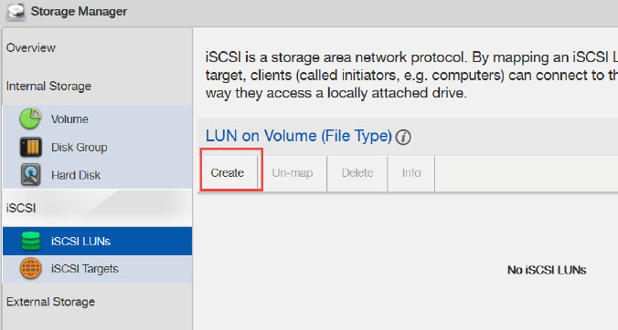Open the info icon beside LUN on Volume
The height and width of the screenshot is (330, 618).
[x=403, y=137]
